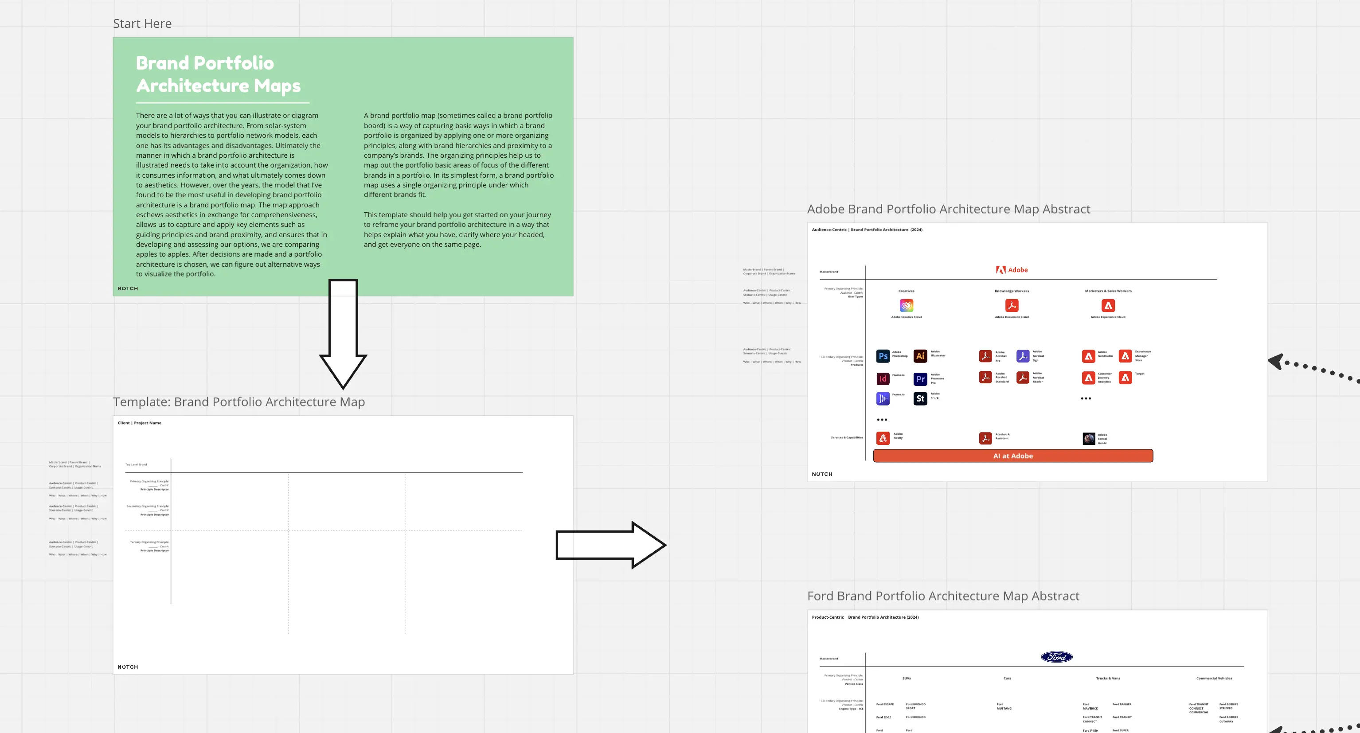This screenshot has height=733, width=1360.
Task: Click paragraph starting This template should help
Action: 457,230
